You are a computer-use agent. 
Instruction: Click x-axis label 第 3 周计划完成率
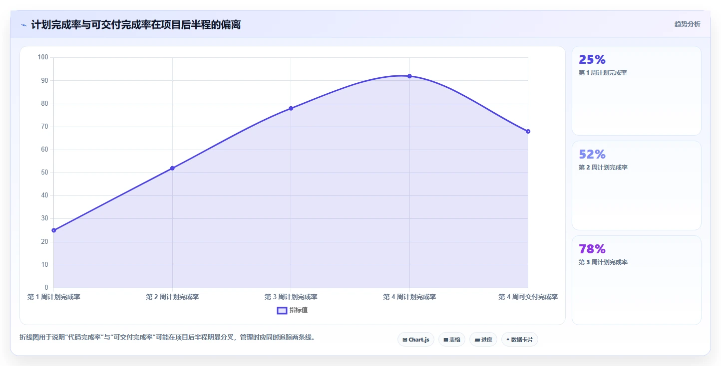291,297
